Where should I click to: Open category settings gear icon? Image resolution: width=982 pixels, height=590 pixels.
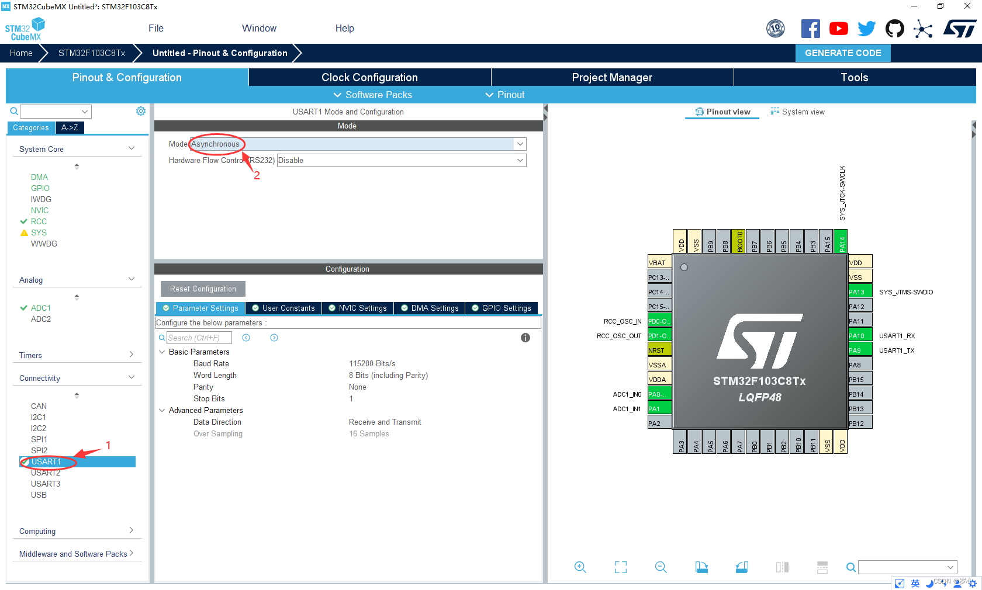pos(141,111)
